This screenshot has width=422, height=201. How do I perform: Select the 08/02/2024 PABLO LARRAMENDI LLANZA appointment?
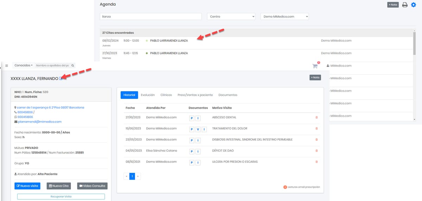click(169, 41)
